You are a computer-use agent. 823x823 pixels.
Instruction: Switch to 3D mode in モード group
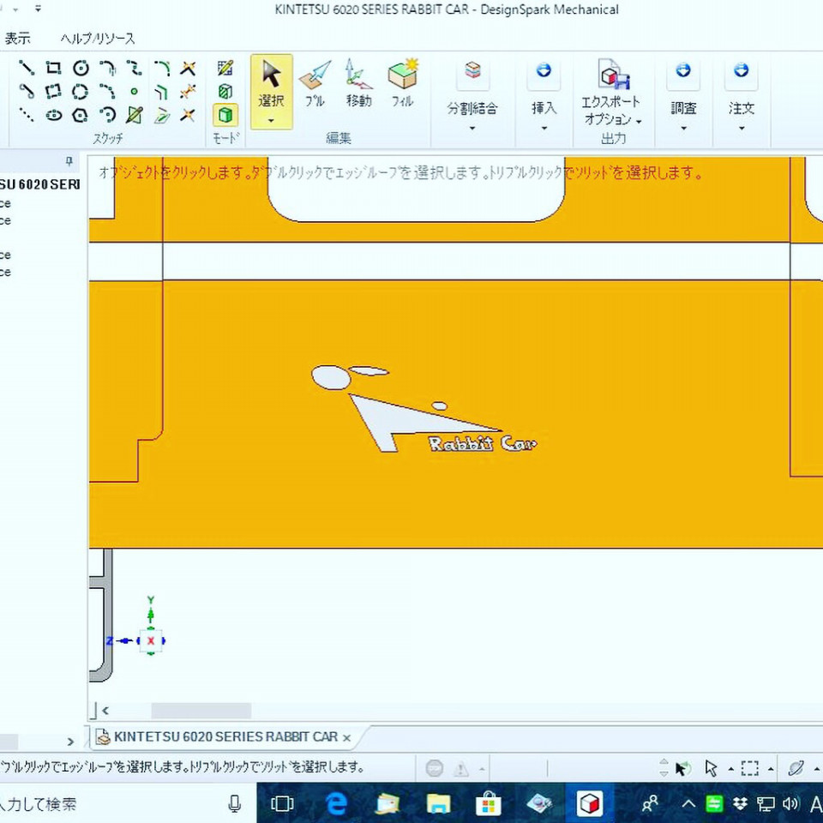coord(225,114)
